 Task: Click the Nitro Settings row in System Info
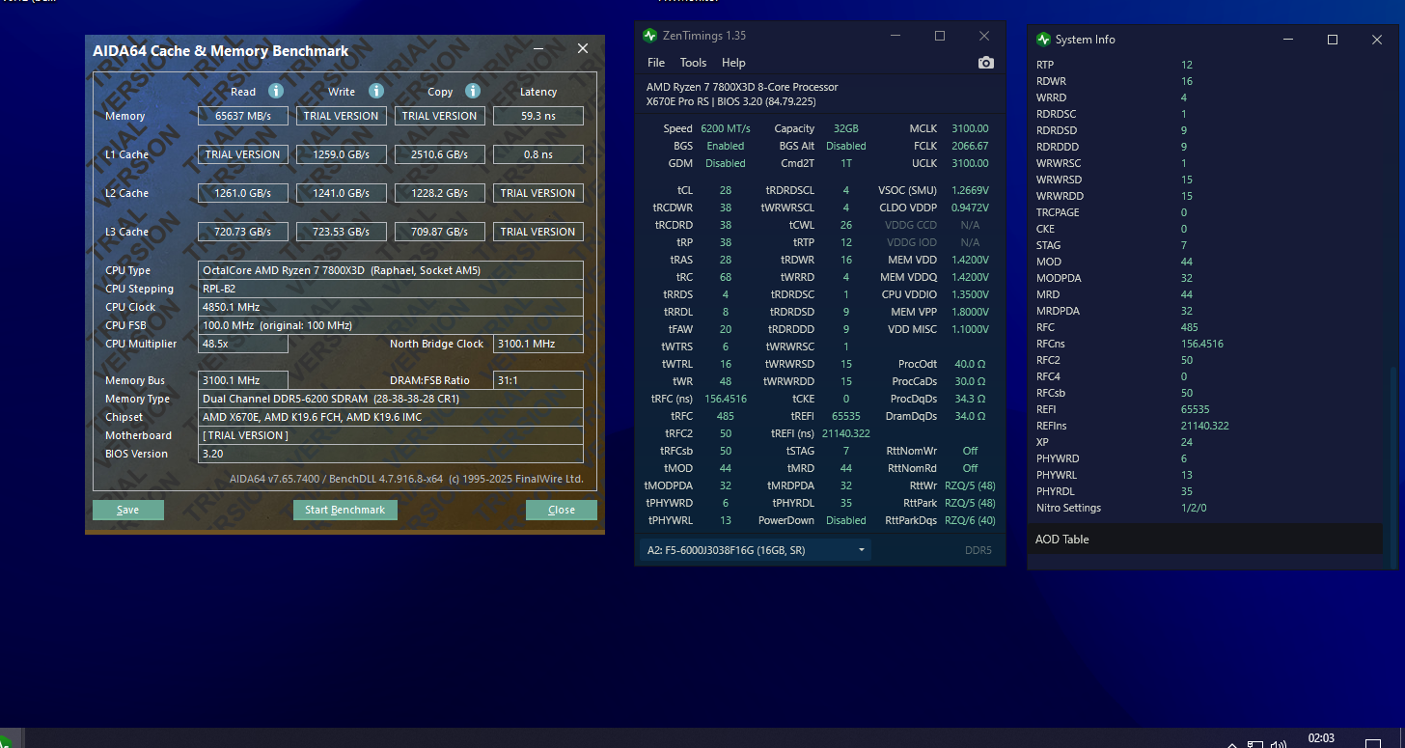(1204, 508)
